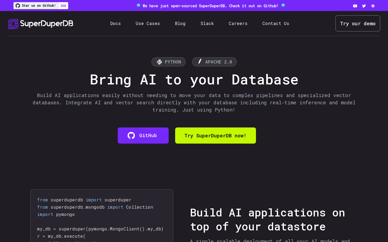Click the 350 star count badge
Viewport: 388px width, 242px height.
(x=63, y=6)
